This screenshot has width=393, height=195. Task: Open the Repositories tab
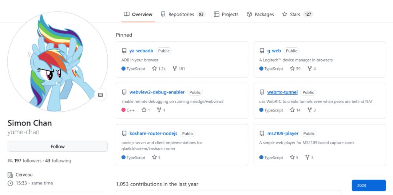point(183,14)
